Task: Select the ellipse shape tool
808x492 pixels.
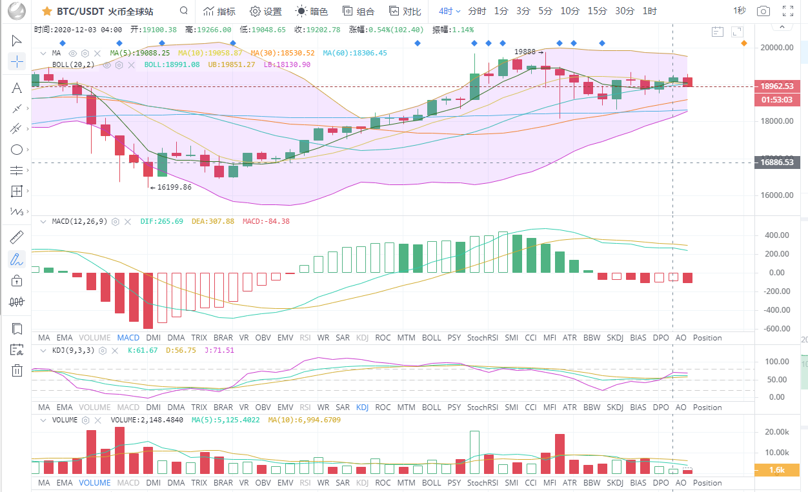Action: point(17,150)
